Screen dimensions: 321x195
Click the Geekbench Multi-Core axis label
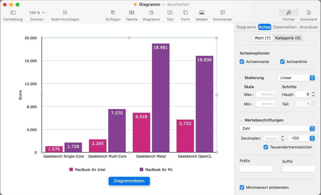pos(107,156)
